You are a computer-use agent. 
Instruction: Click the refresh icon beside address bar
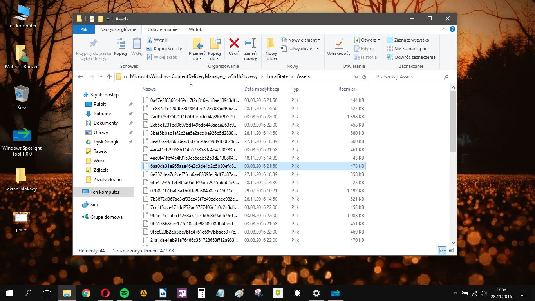(364, 77)
